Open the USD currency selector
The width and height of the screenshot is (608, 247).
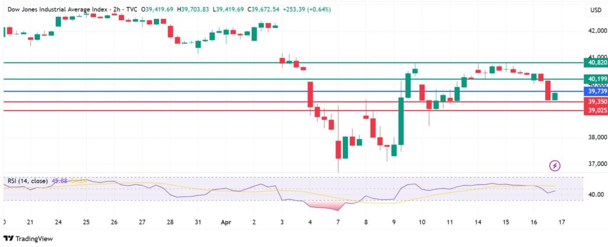594,10
